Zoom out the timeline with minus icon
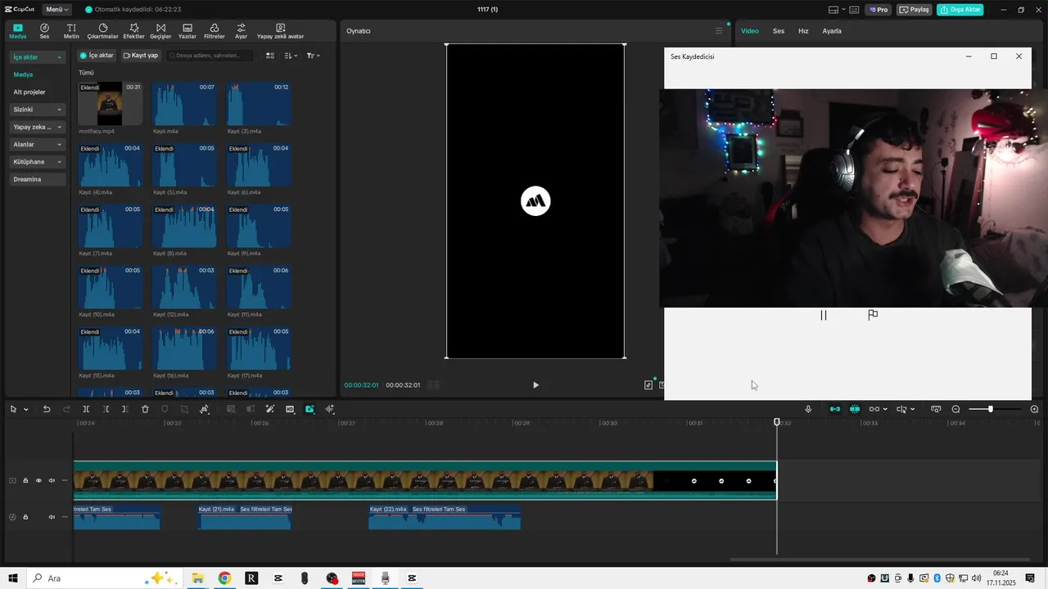The width and height of the screenshot is (1048, 589). pos(955,409)
